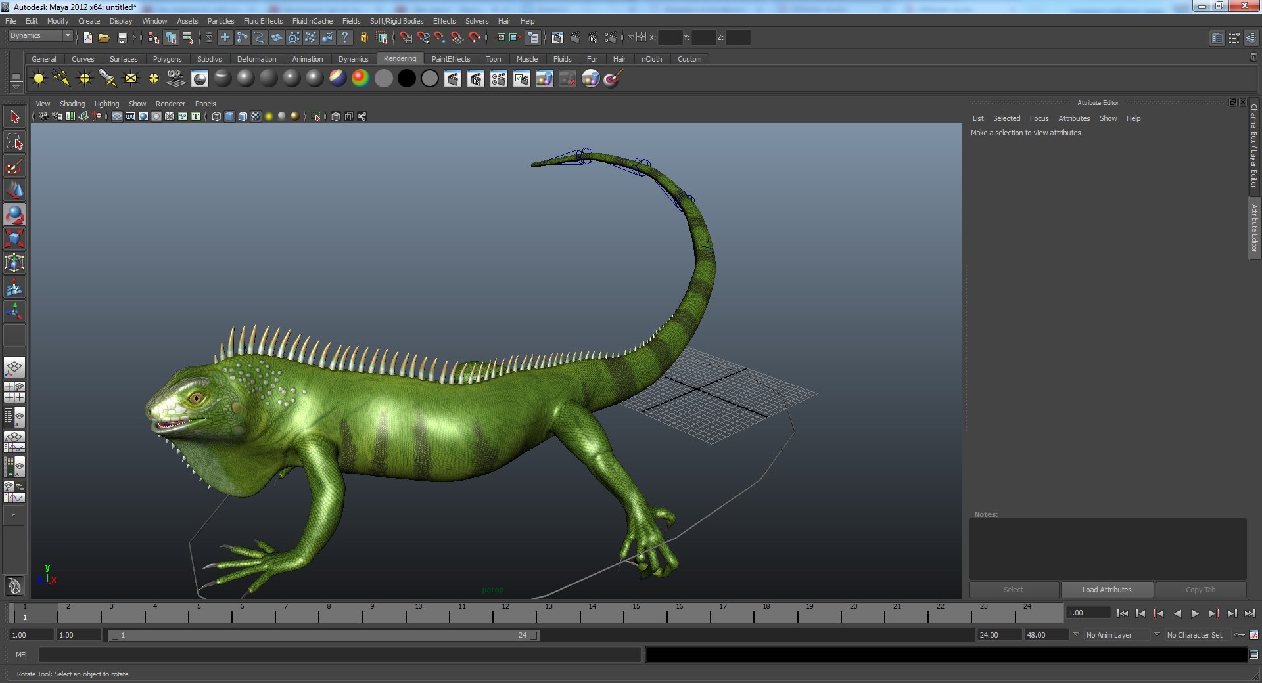Click the single perspective view layout icon
1262x683 pixels.
coord(14,367)
